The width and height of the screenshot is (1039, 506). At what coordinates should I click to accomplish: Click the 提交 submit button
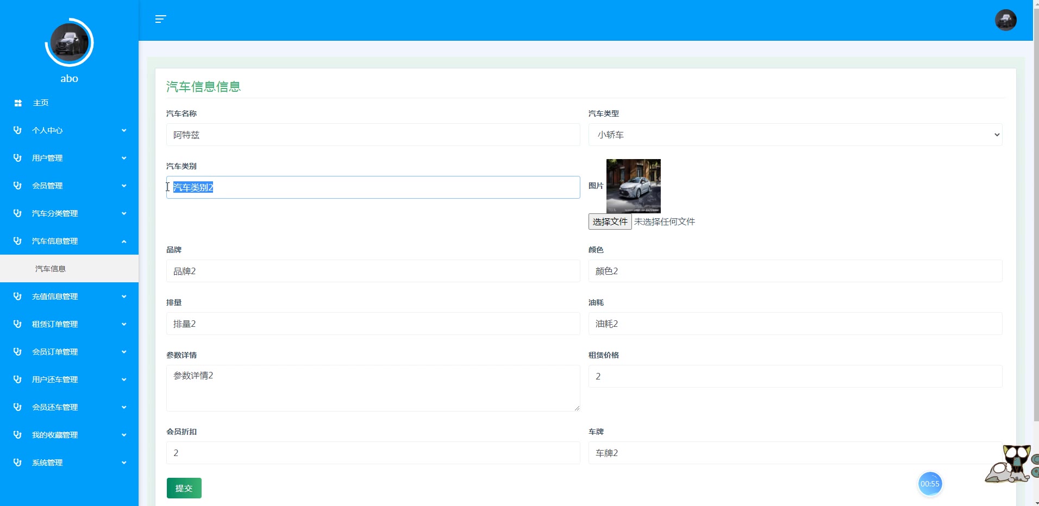tap(184, 488)
